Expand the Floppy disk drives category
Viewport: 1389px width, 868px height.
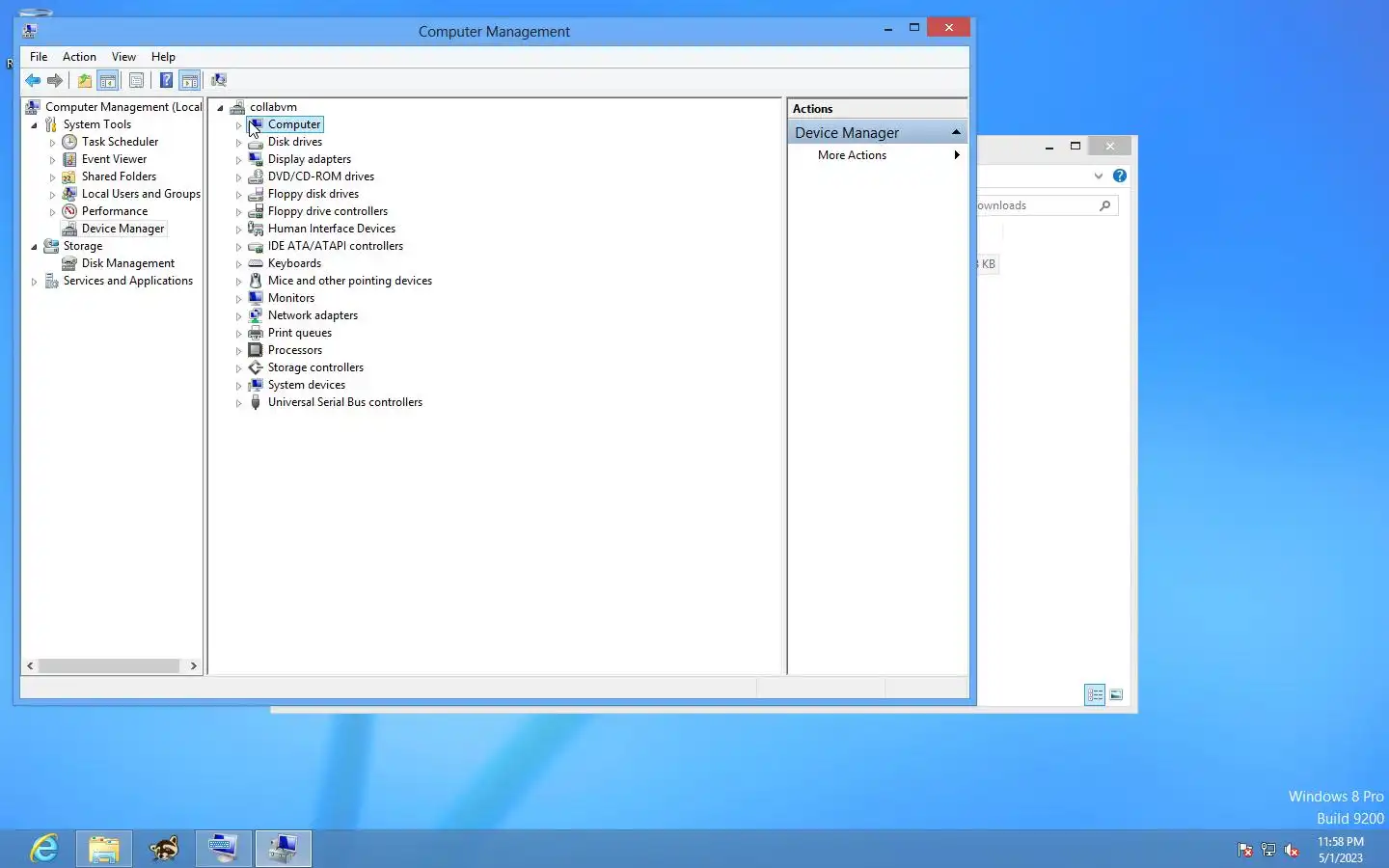click(x=239, y=195)
